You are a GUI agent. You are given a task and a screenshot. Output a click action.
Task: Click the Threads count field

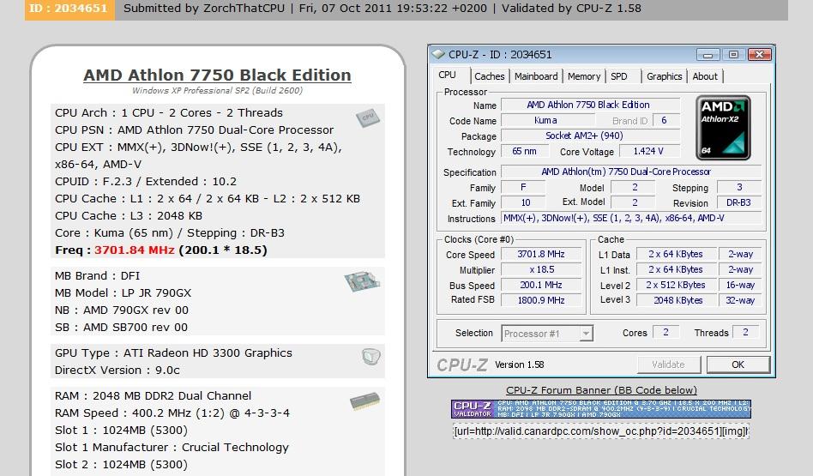click(x=745, y=333)
